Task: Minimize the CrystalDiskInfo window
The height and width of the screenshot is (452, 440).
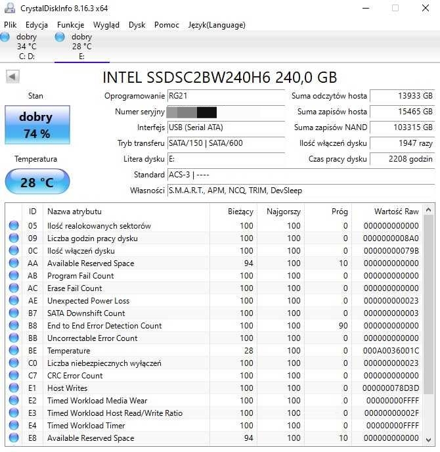Action: coord(366,8)
